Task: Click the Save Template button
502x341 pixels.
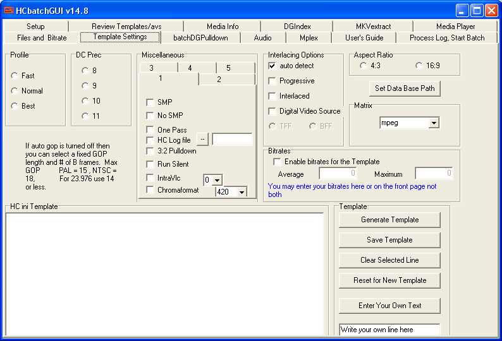Action: tap(389, 240)
